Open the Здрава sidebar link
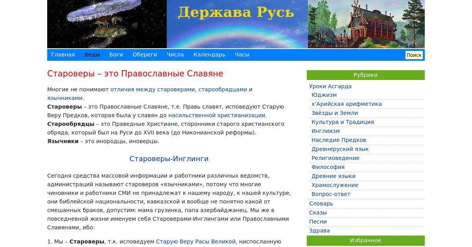472x247 pixels. click(319, 231)
